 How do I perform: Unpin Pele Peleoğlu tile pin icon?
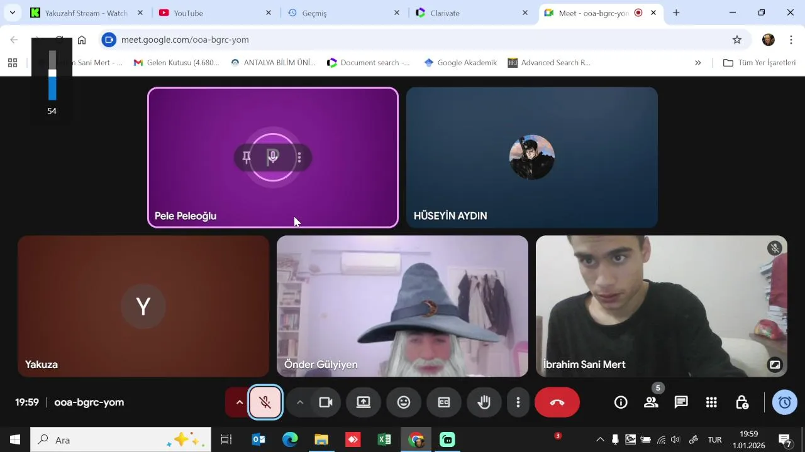[247, 157]
